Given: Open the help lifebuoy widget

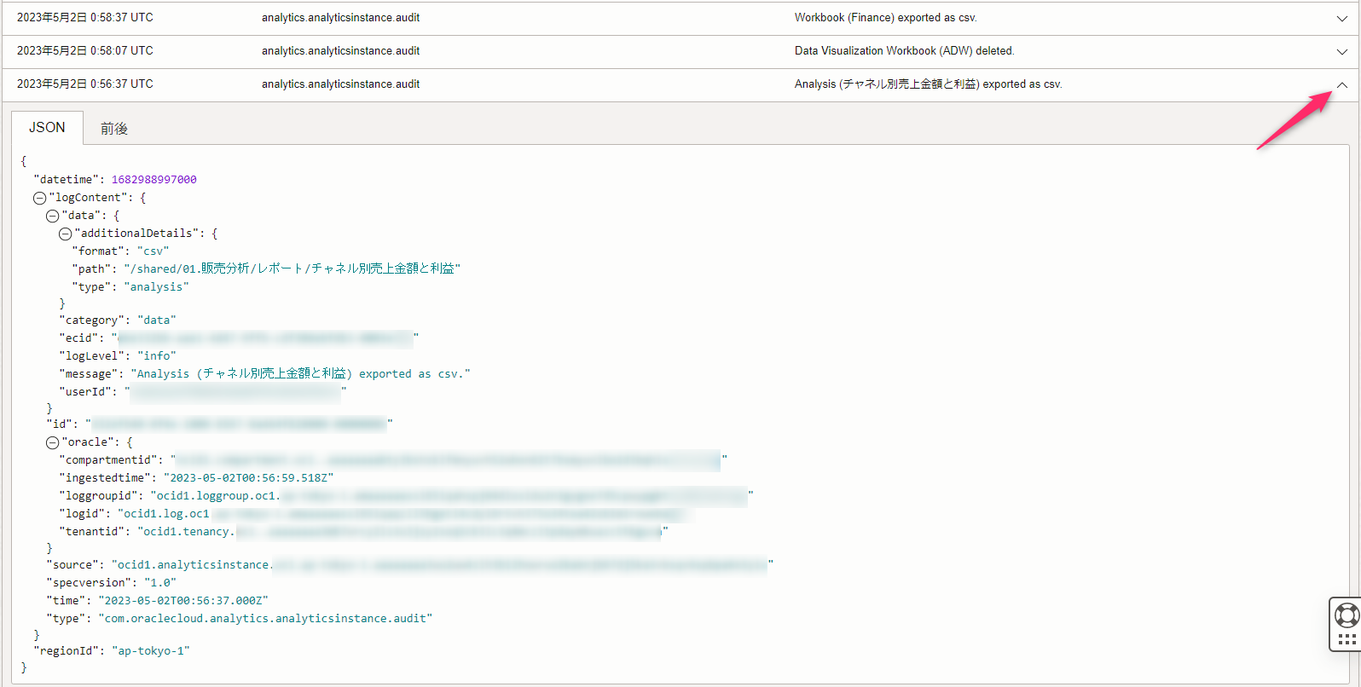Looking at the screenshot, I should click(1347, 615).
